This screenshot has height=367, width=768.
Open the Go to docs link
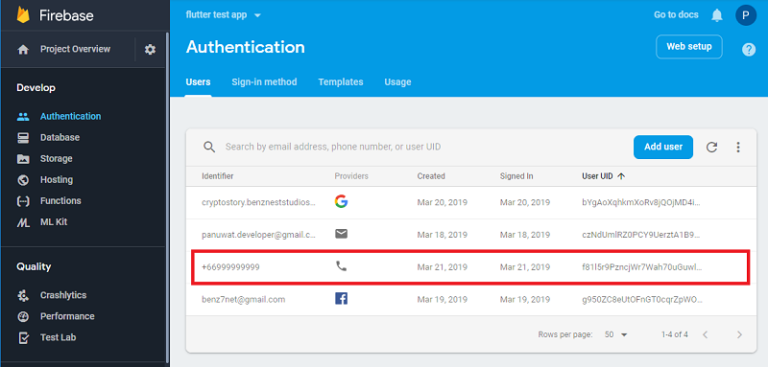(676, 15)
